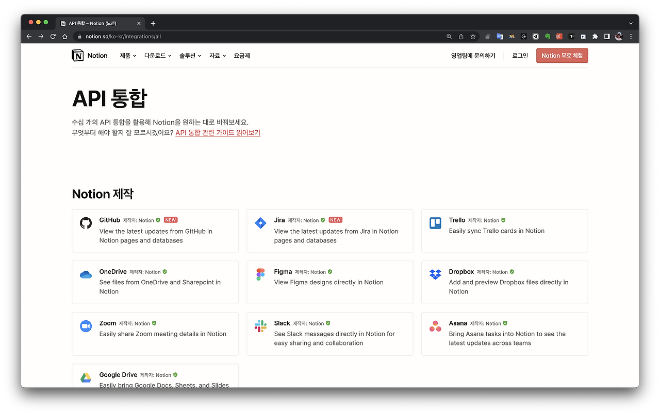Open the GitHub octocat icon
660x415 pixels.
pos(86,223)
